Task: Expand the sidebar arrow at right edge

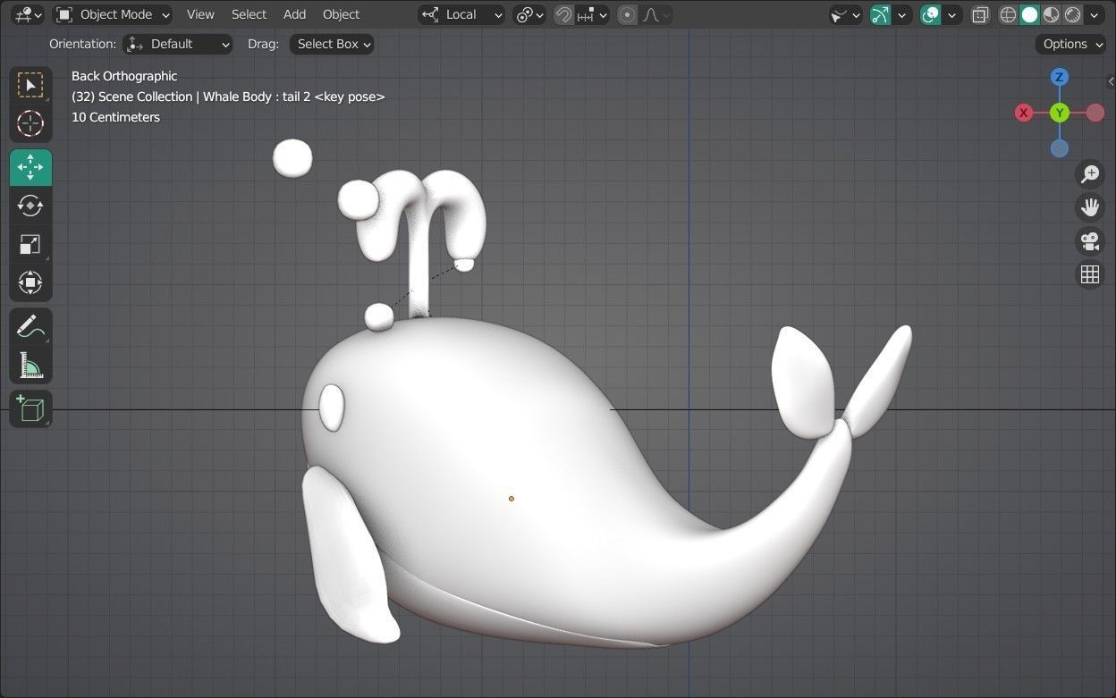Action: (x=1110, y=80)
